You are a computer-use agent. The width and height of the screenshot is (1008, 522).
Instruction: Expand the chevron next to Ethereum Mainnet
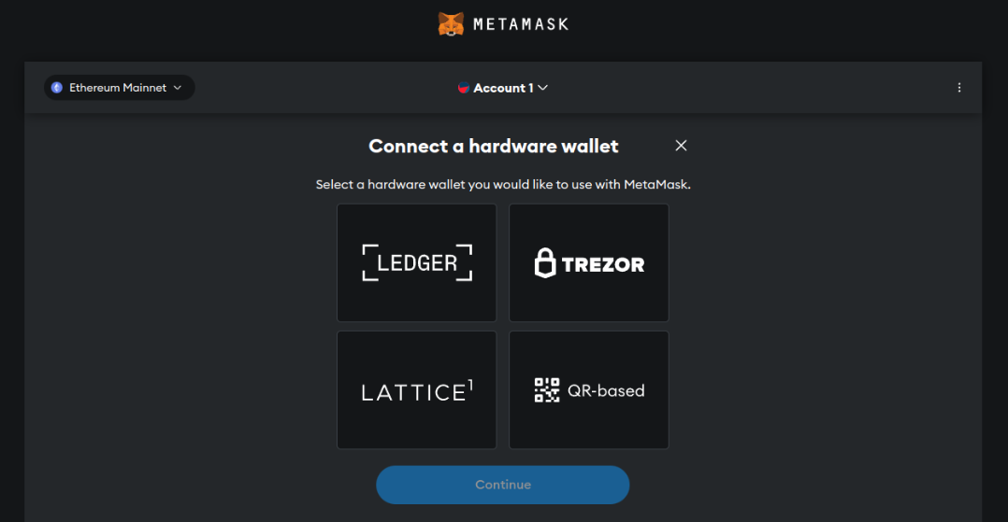tap(178, 88)
